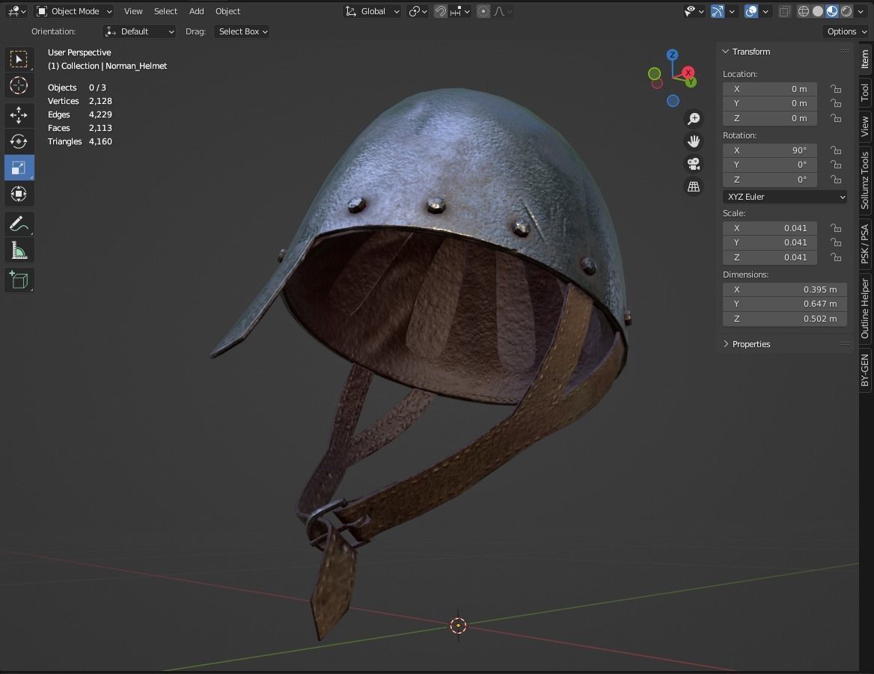Open the transform pivot point menu
Screen dimensions: 874x674
418,11
